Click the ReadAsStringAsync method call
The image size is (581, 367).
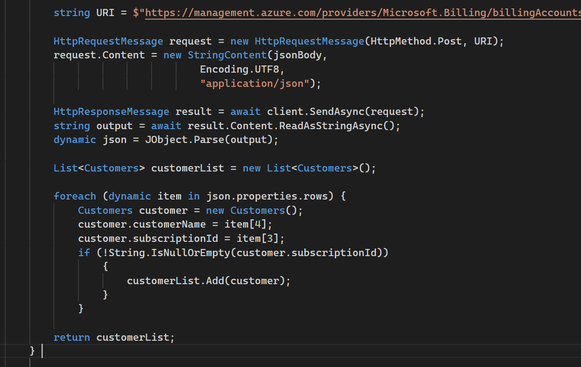330,126
